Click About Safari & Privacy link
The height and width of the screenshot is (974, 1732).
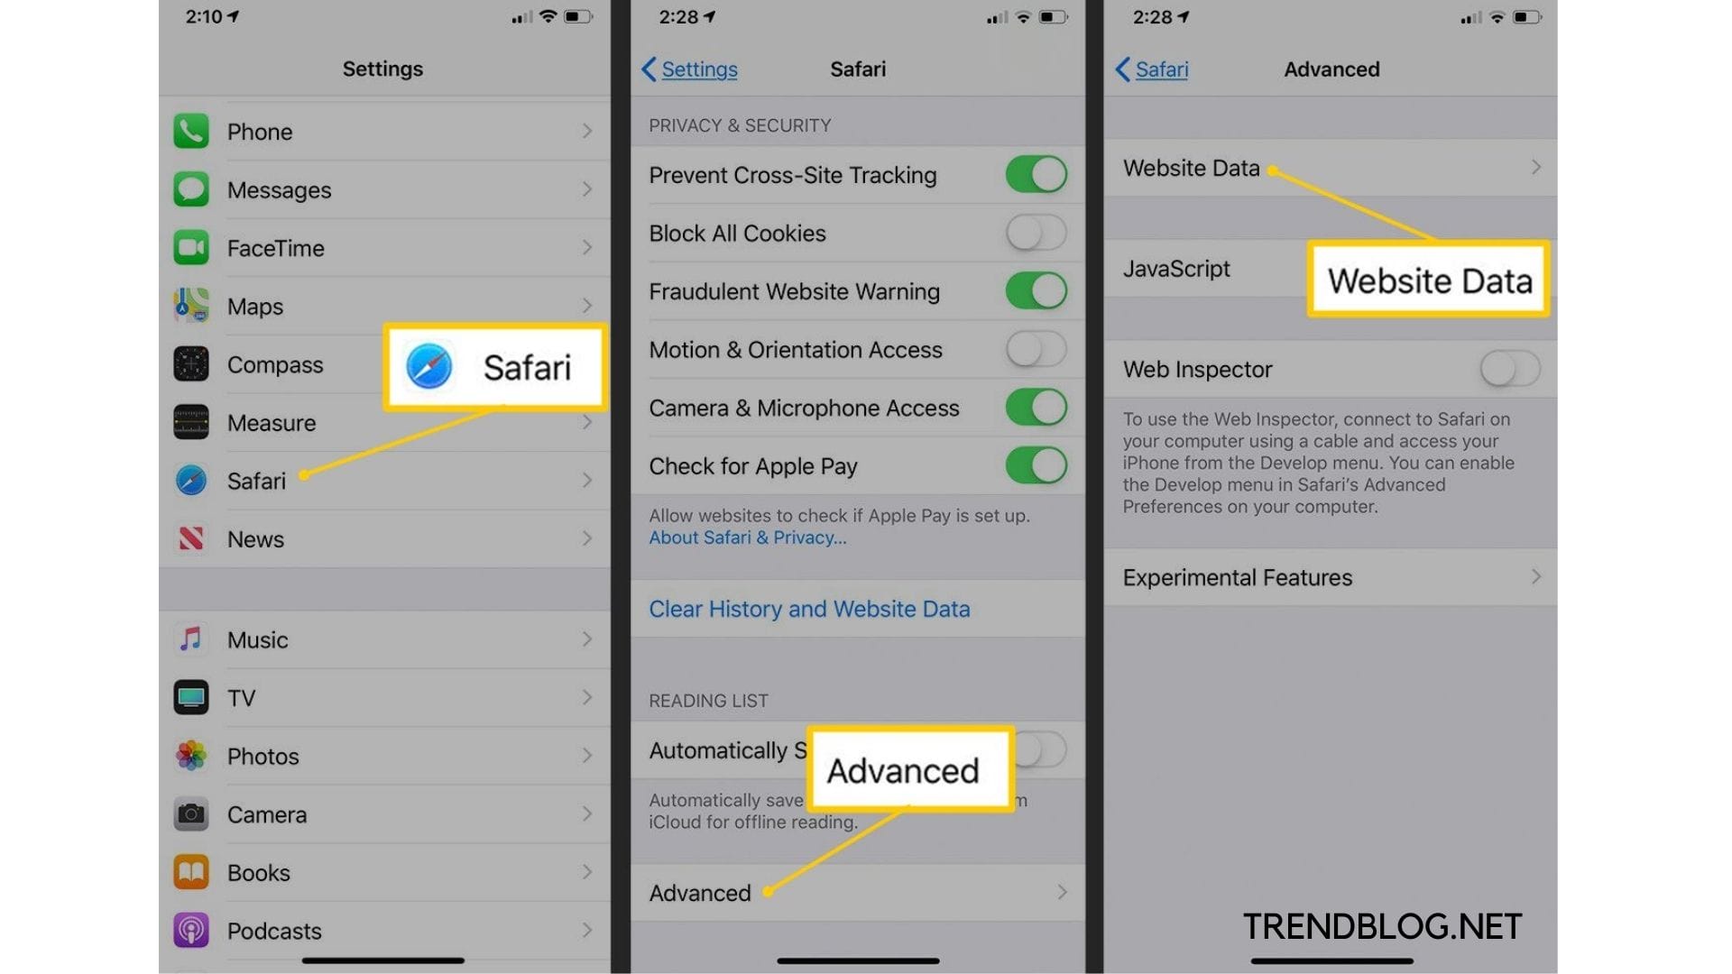click(x=747, y=538)
